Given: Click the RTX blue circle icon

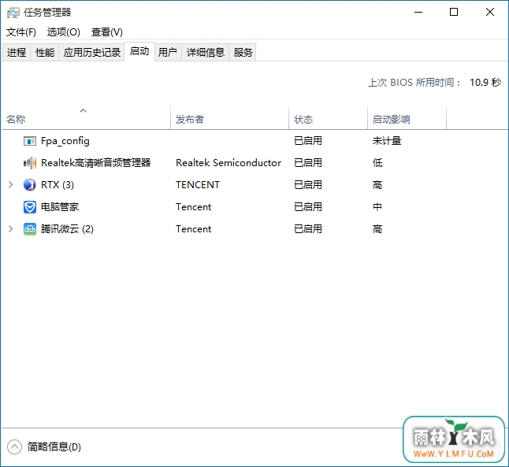Looking at the screenshot, I should click(30, 185).
